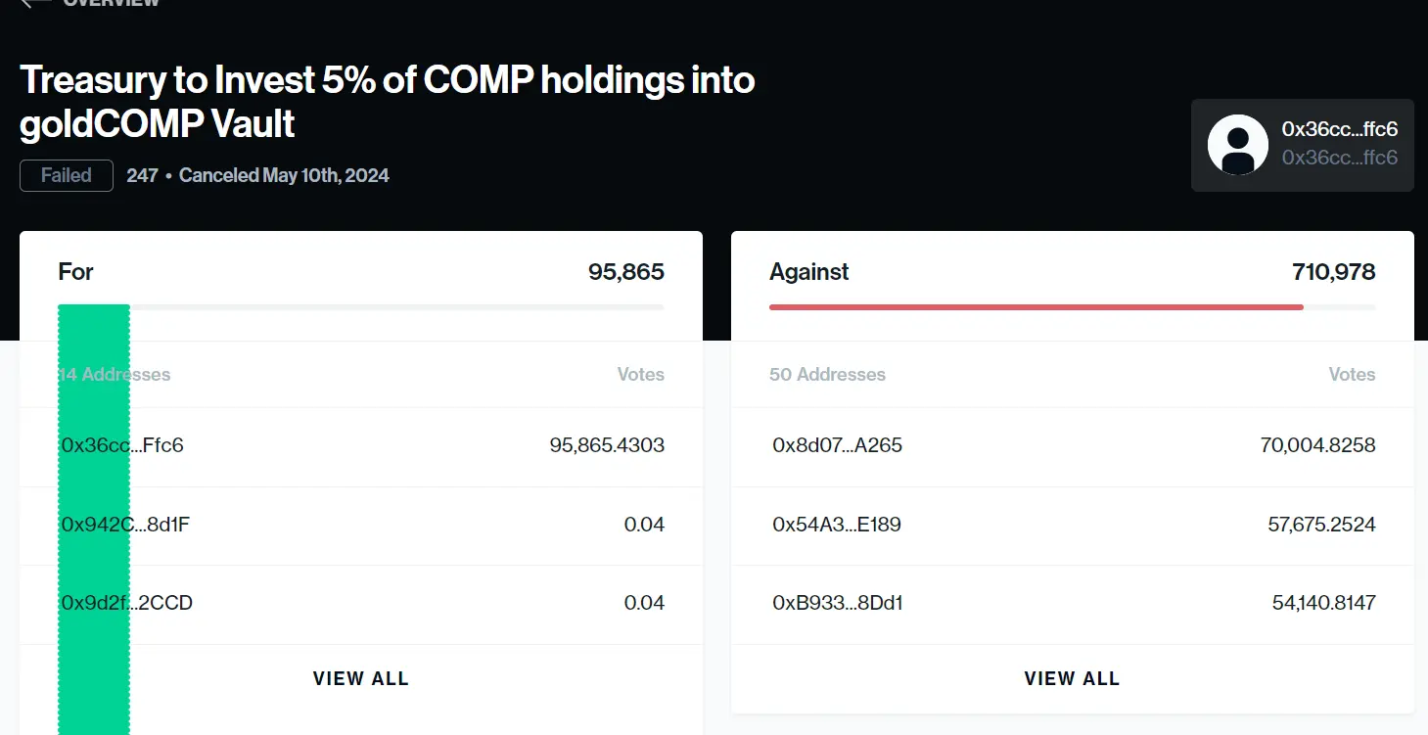The width and height of the screenshot is (1428, 735).
Task: Select the Failed status badge
Action: click(66, 175)
